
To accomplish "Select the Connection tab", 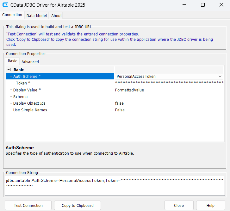I will (x=12, y=15).
